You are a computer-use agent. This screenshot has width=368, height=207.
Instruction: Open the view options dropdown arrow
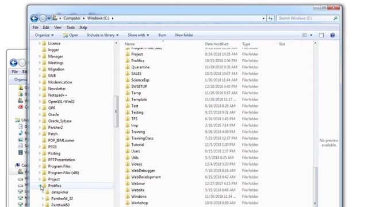click(x=311, y=35)
